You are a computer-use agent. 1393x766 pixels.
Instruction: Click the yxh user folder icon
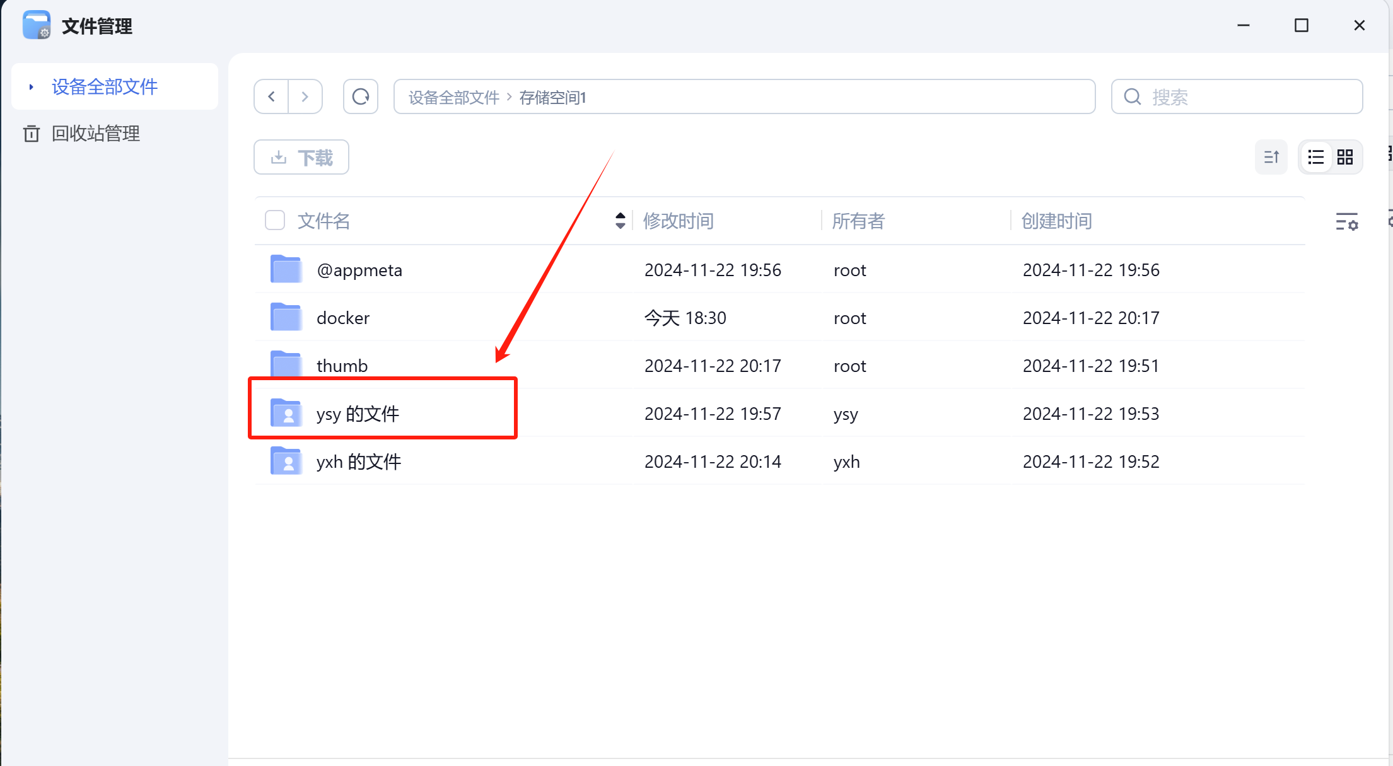(x=286, y=461)
